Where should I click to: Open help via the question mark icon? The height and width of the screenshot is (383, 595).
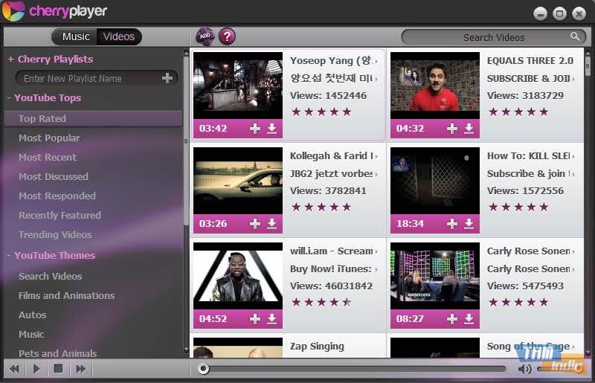tap(227, 36)
